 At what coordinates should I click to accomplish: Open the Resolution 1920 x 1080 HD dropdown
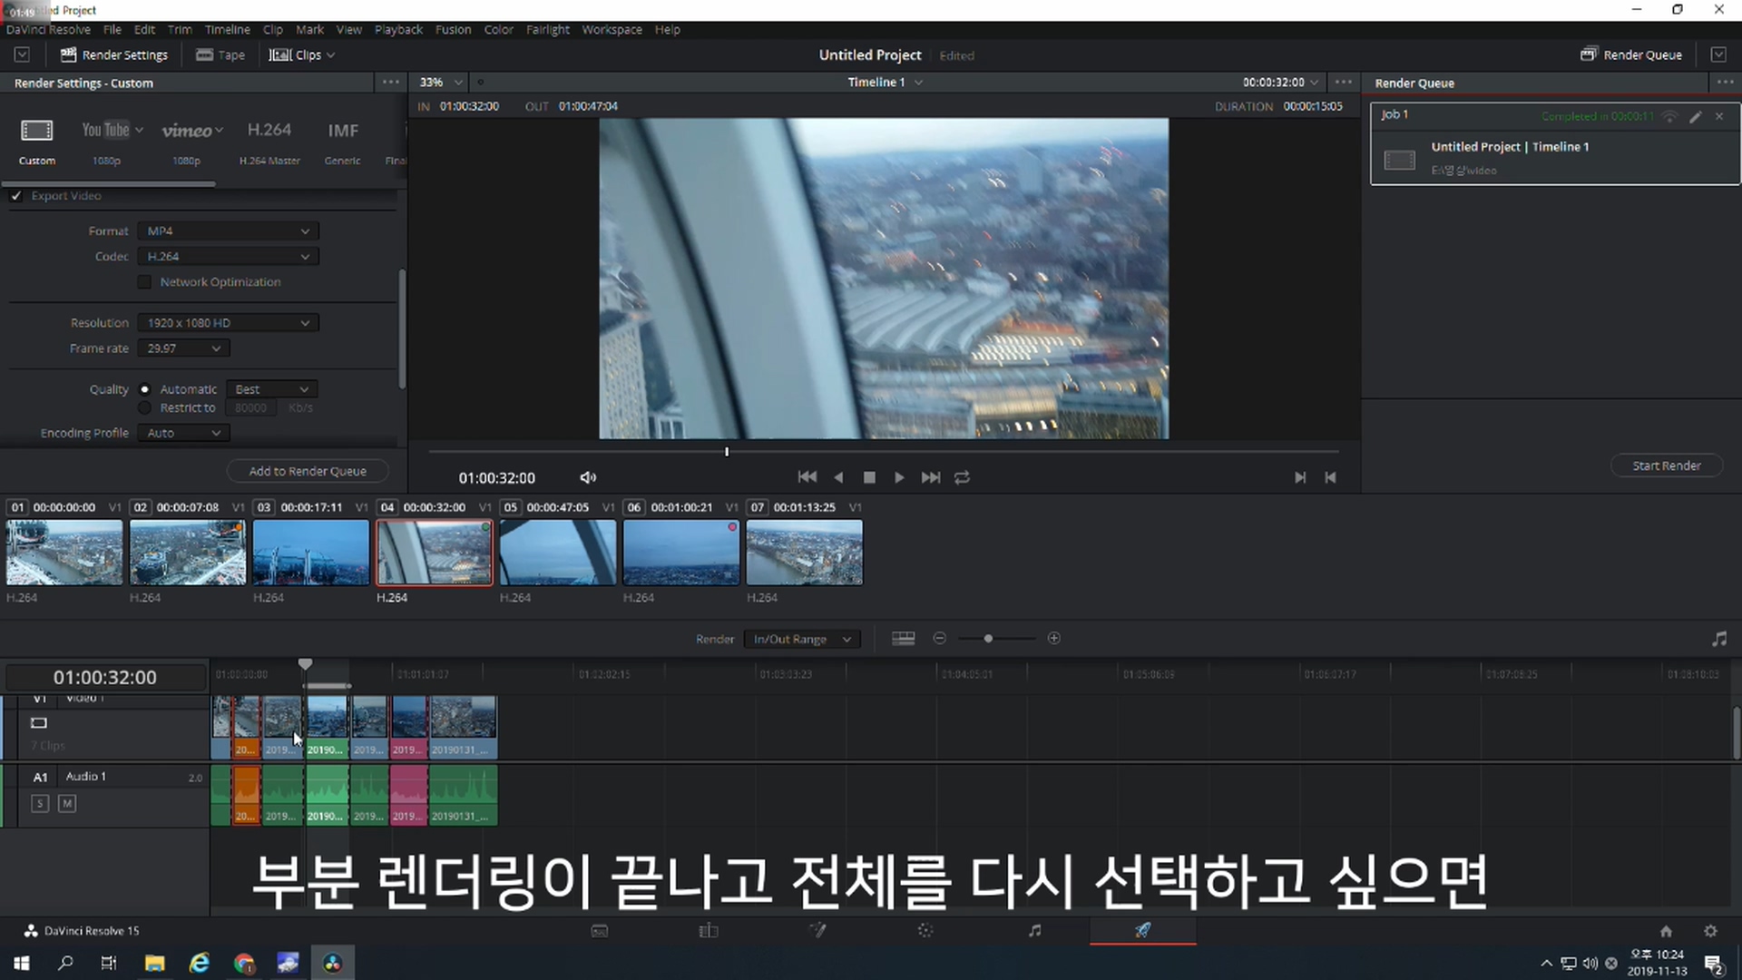pyautogui.click(x=228, y=323)
